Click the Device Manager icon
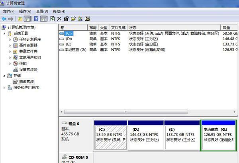 [16, 70]
